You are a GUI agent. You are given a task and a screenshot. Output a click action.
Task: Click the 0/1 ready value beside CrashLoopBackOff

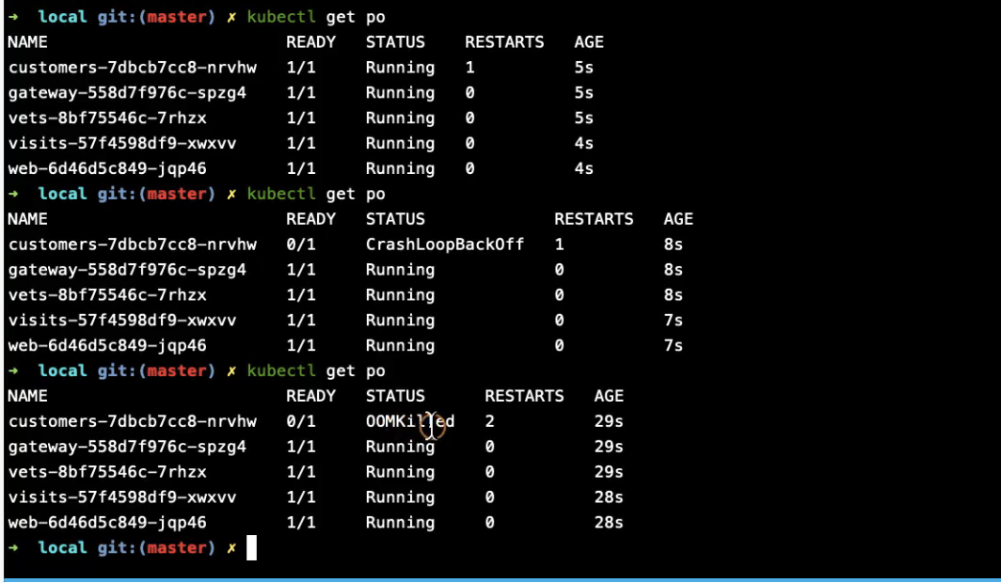point(300,244)
